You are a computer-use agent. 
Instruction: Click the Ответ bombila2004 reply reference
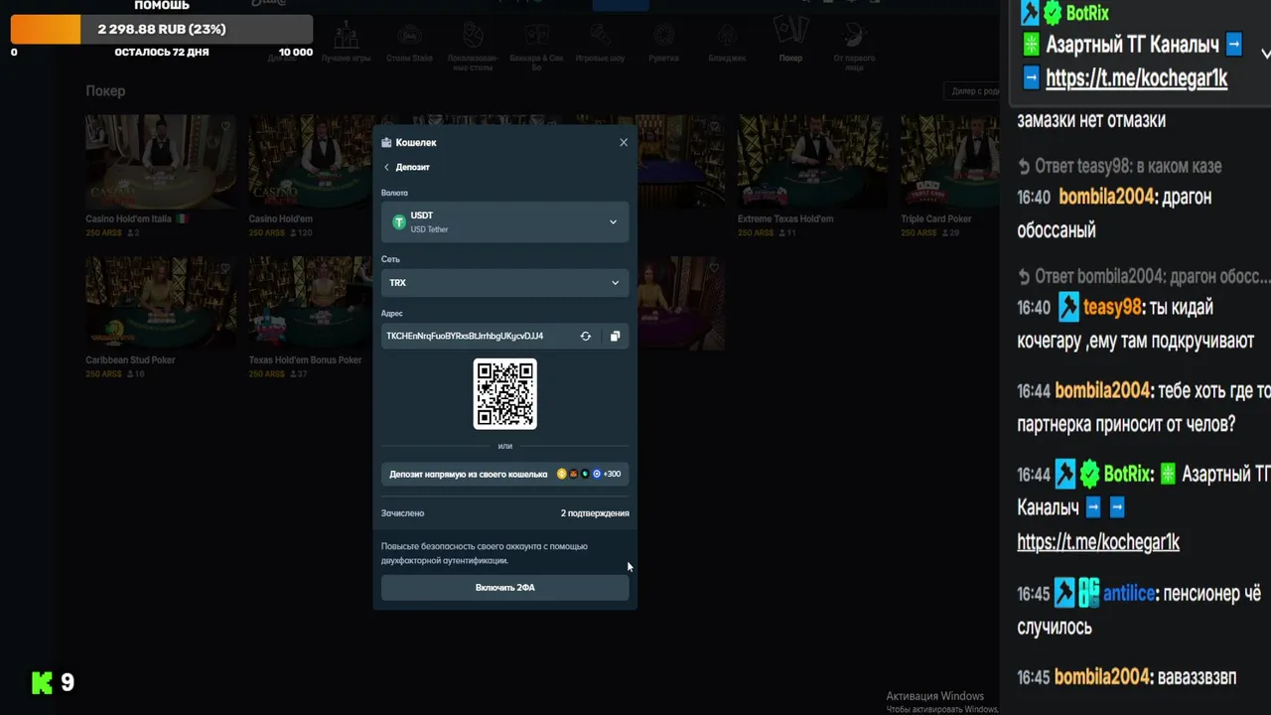1144,276
